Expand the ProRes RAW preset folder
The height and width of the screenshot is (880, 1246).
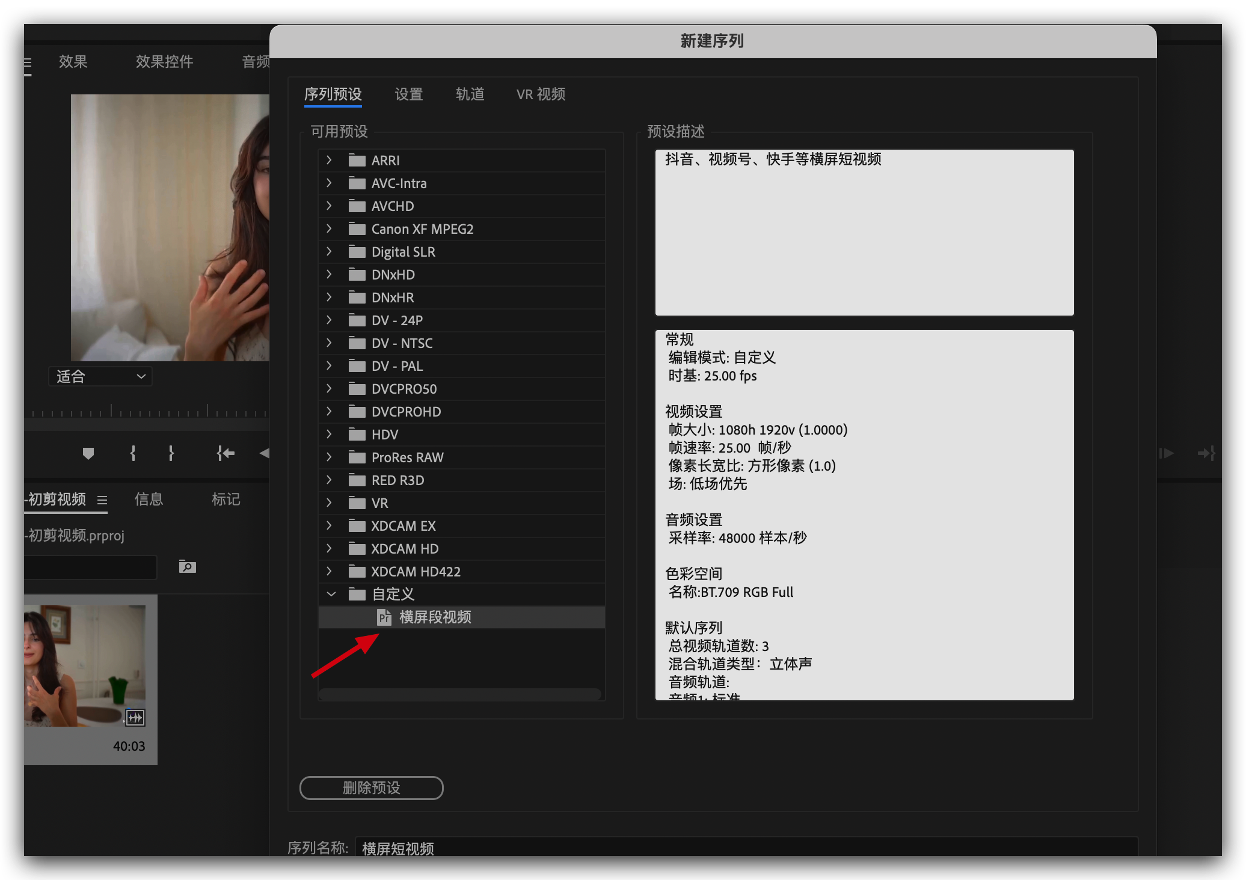329,457
